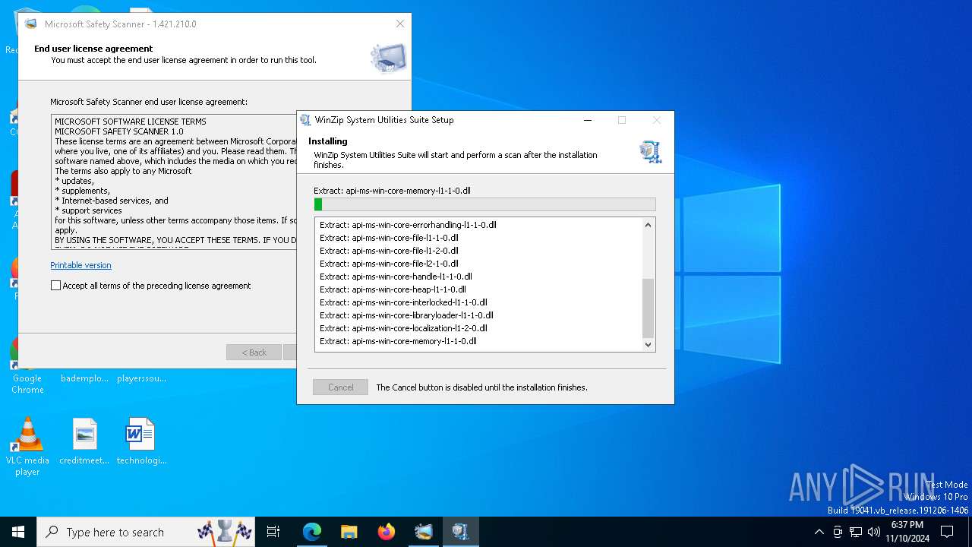Launch Microsoft Edge from the taskbar
Image resolution: width=972 pixels, height=547 pixels.
[x=312, y=532]
